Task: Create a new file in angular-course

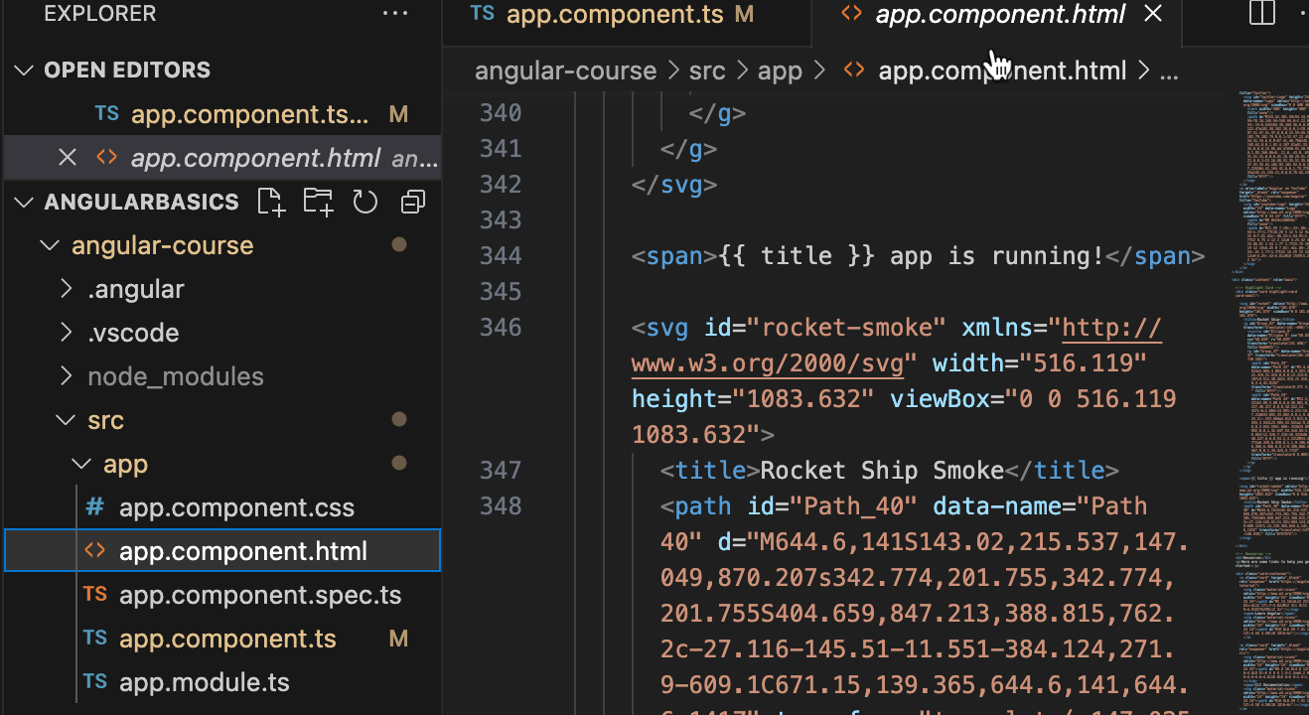Action: pos(270,202)
